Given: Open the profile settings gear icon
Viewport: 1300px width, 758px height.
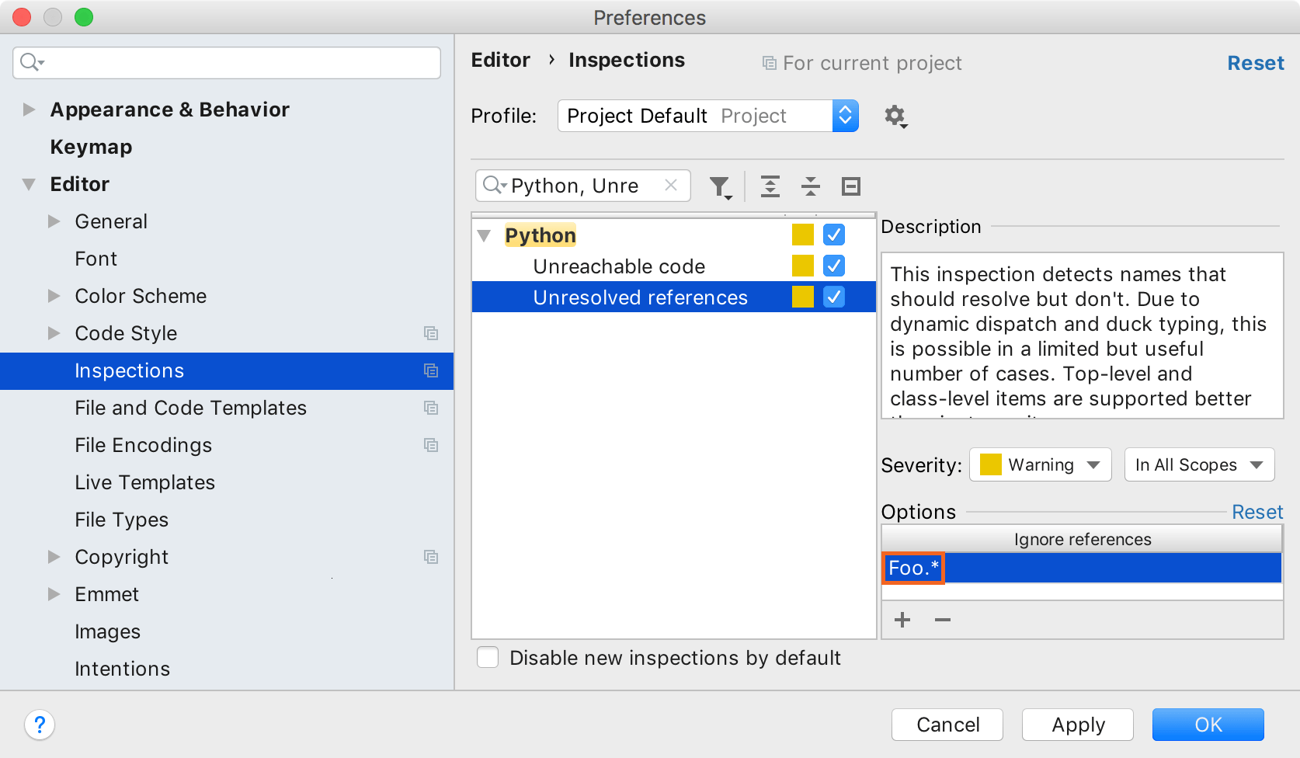Looking at the screenshot, I should coord(895,116).
